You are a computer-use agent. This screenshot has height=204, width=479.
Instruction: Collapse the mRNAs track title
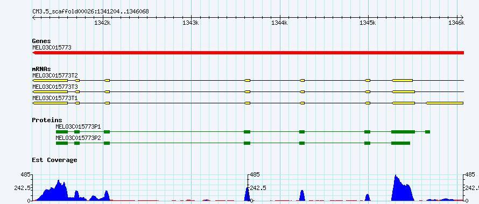click(x=41, y=69)
